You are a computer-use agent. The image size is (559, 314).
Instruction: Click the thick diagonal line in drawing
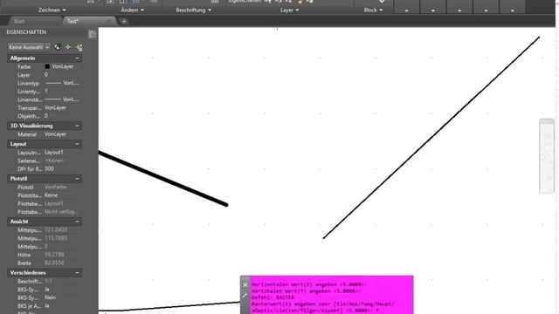(163, 179)
